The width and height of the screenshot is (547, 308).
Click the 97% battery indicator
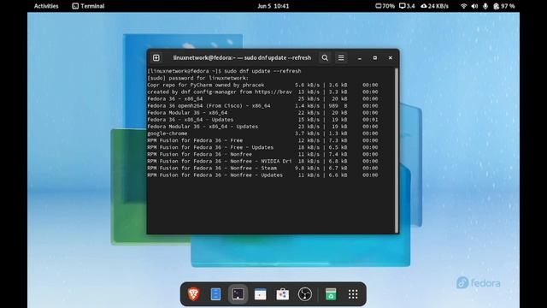(504, 6)
